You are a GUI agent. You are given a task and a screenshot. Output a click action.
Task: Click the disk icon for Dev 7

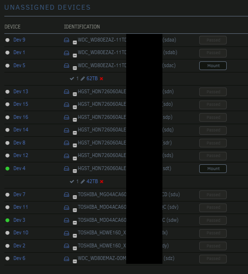click(66, 194)
